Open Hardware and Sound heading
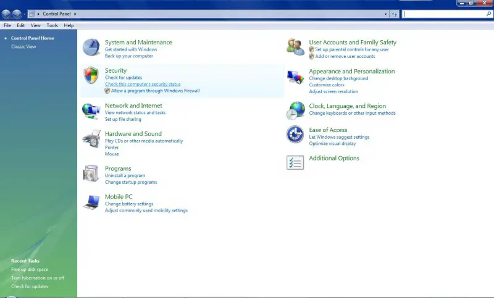The image size is (494, 298). (133, 134)
